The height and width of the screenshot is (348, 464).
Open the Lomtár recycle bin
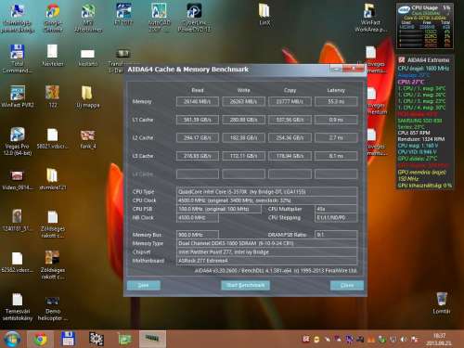coord(442,303)
